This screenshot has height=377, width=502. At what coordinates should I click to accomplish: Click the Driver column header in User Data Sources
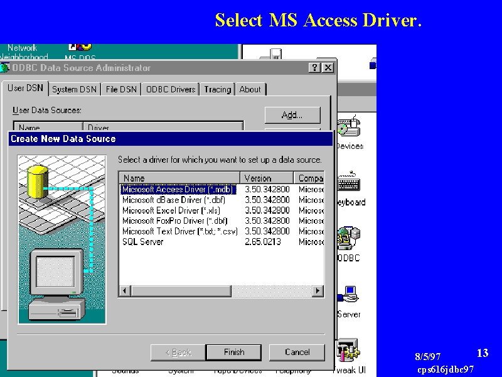163,128
